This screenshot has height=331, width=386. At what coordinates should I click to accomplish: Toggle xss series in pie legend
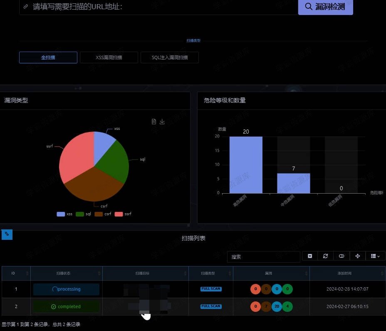coord(64,214)
